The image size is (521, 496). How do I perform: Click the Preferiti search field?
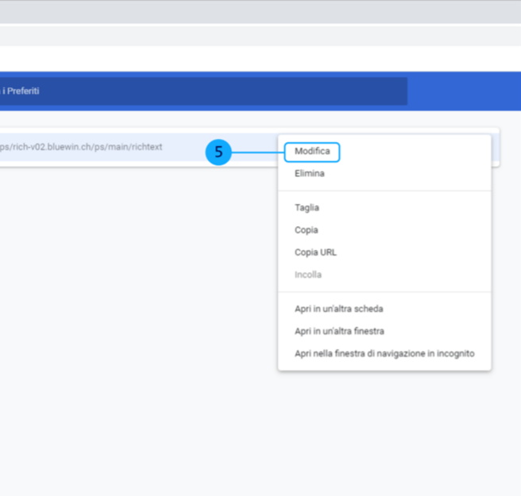(x=199, y=91)
